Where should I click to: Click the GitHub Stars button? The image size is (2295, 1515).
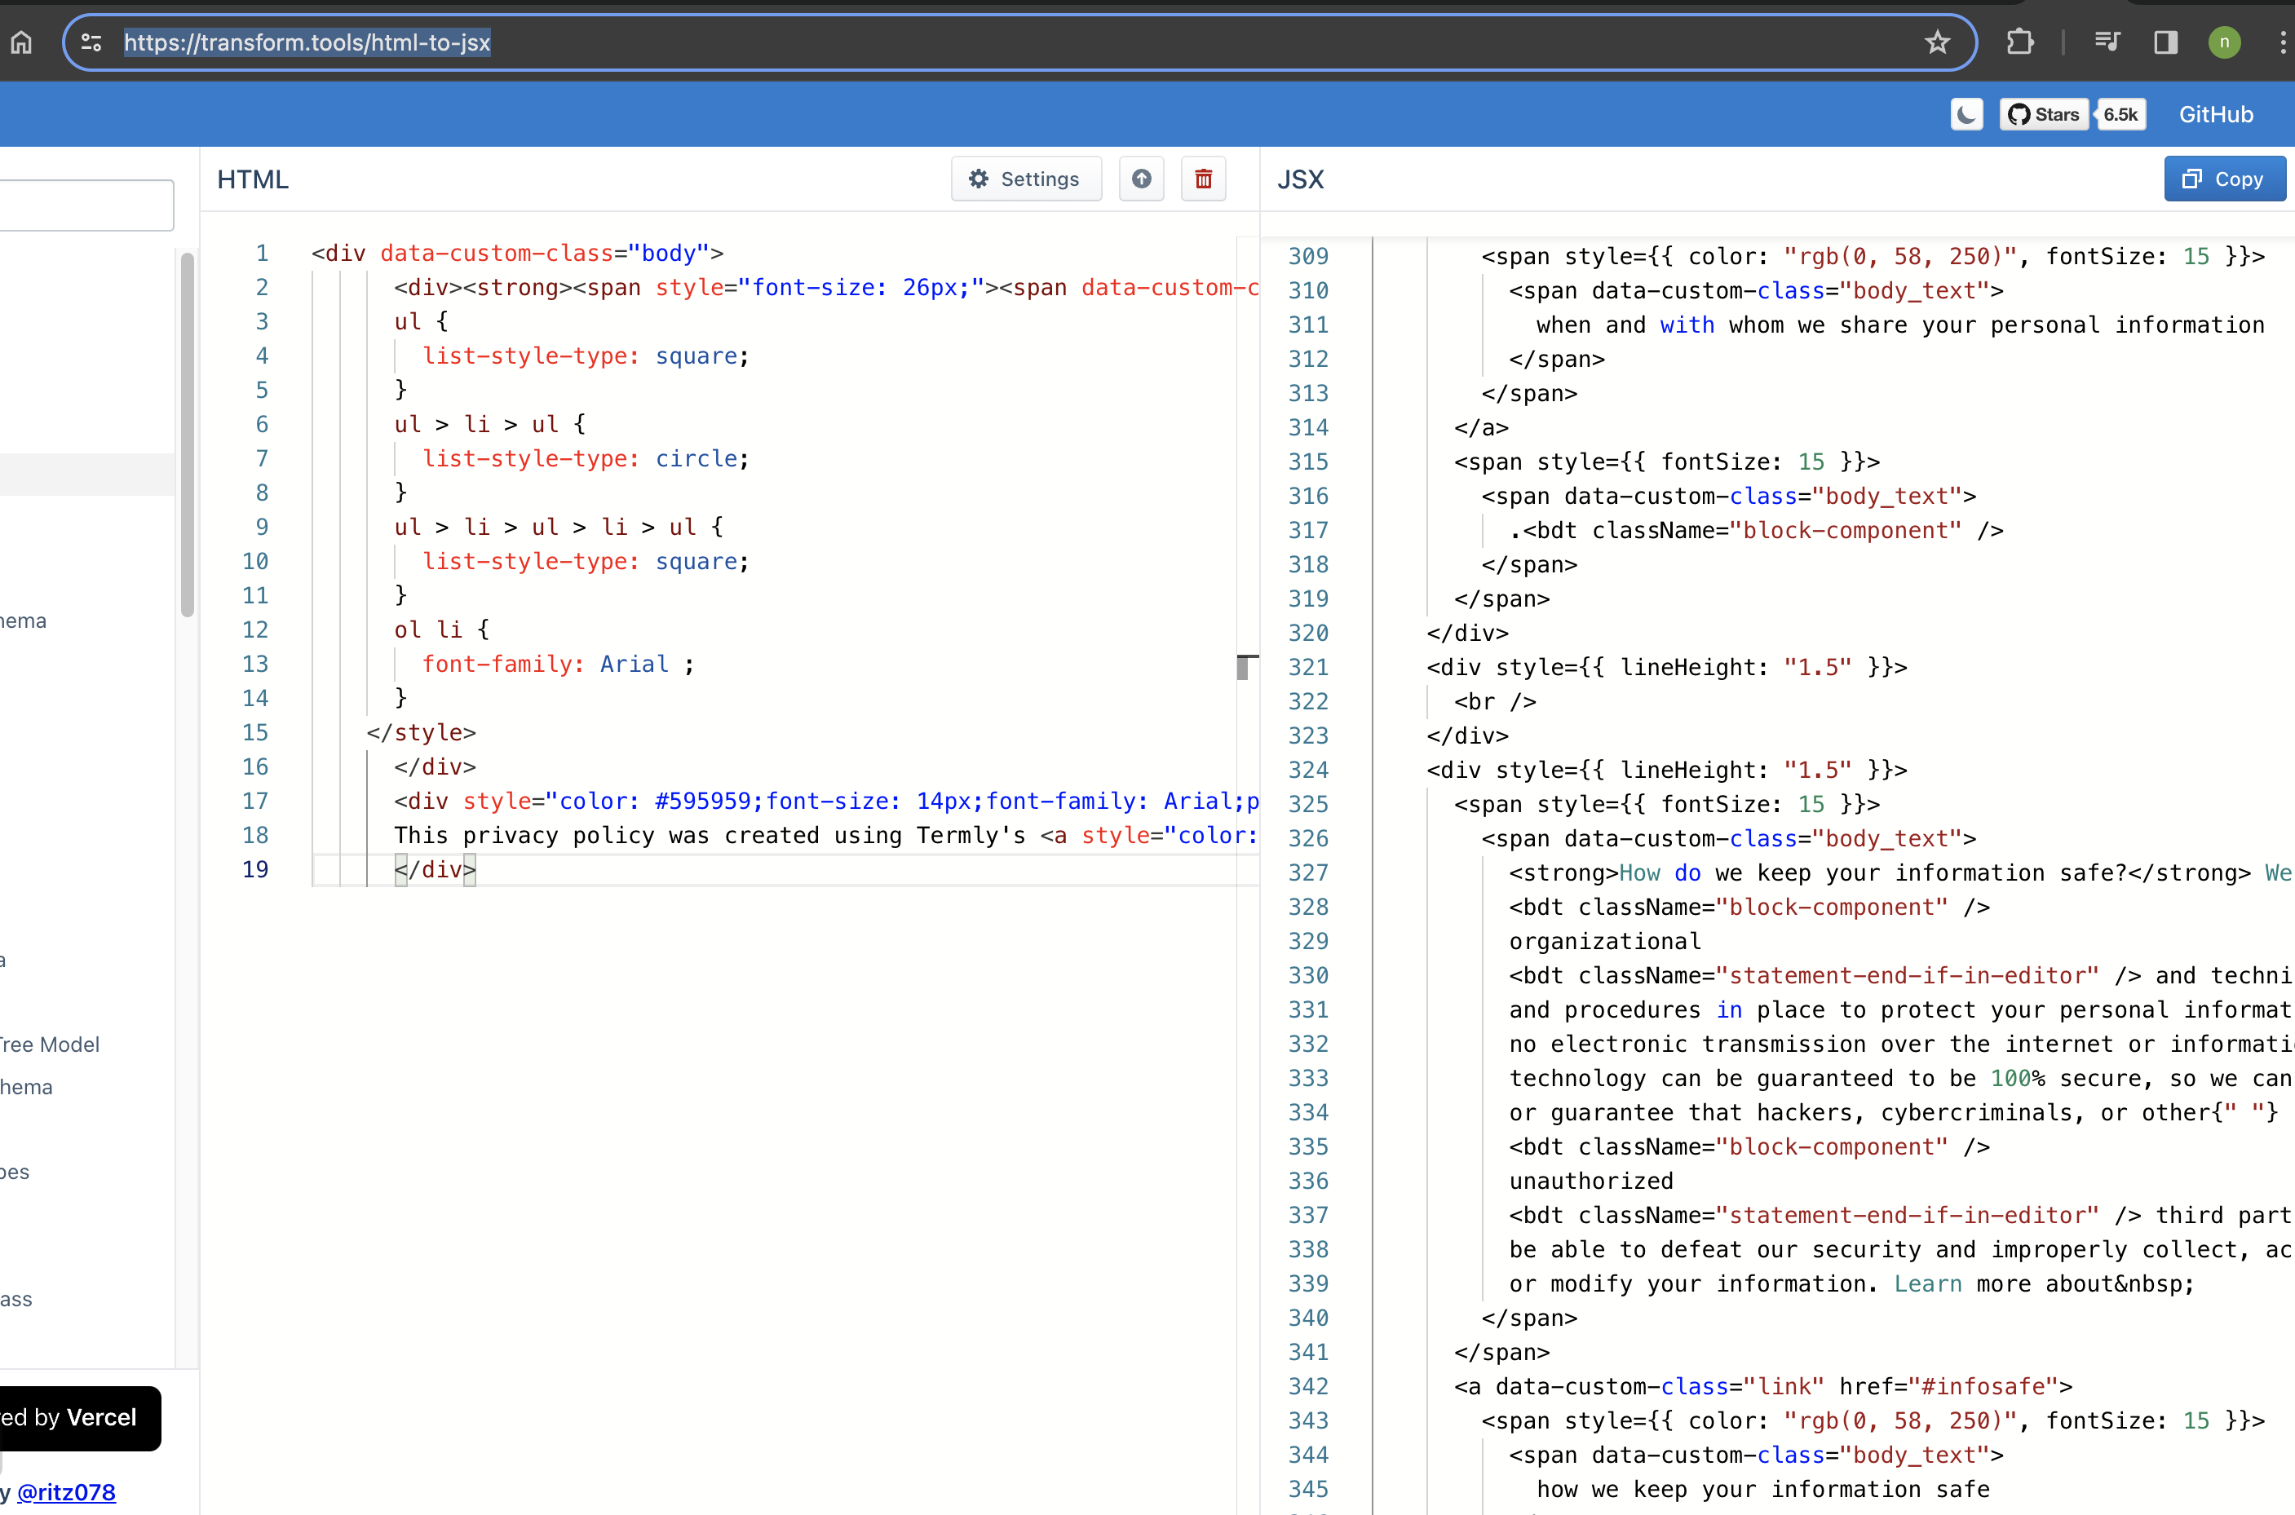point(2044,114)
